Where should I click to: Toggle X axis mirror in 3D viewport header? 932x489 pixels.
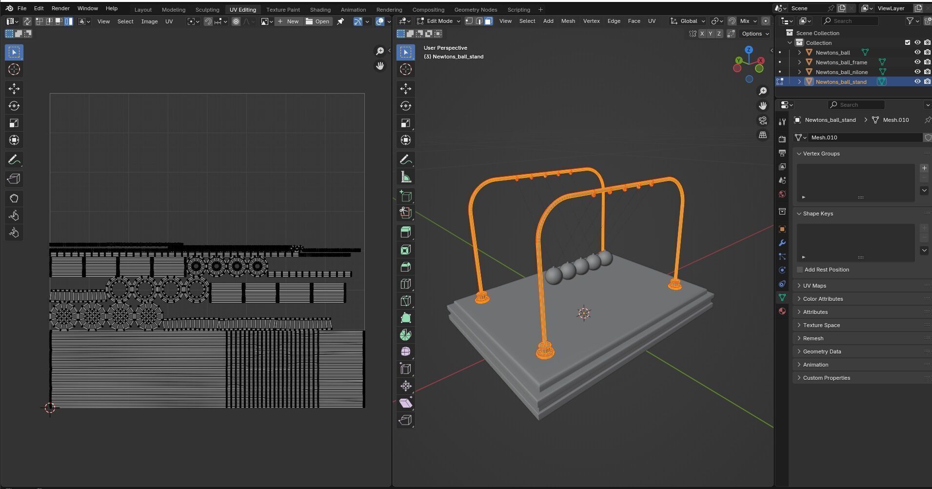(x=702, y=34)
